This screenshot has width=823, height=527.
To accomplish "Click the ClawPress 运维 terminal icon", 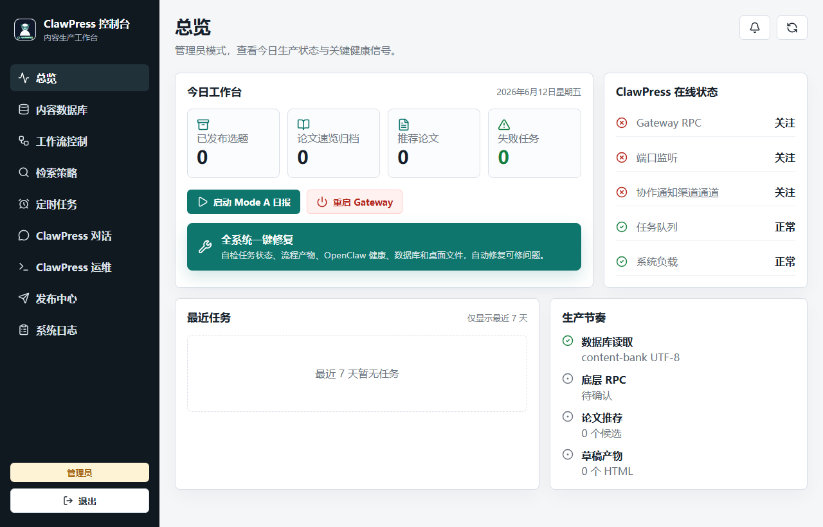I will [x=24, y=267].
